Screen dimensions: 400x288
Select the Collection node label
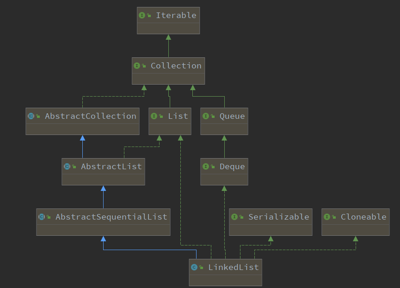tap(176, 66)
